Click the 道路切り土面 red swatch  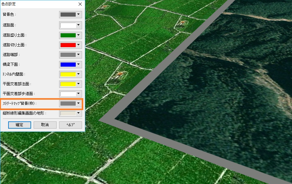(x=68, y=45)
